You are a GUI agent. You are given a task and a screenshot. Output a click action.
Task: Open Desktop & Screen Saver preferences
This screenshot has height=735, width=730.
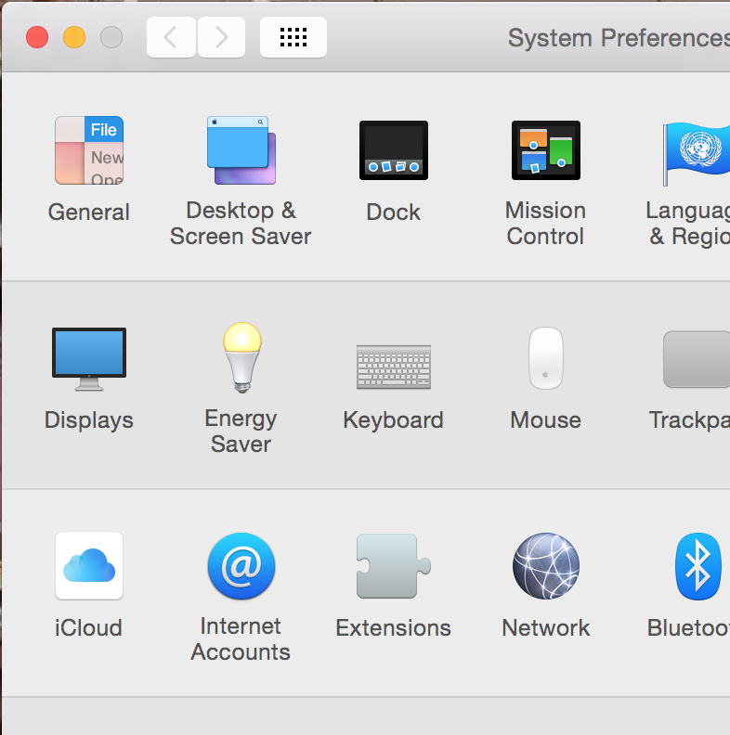click(x=241, y=150)
